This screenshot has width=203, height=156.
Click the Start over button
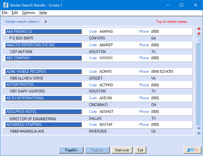pos(122,150)
